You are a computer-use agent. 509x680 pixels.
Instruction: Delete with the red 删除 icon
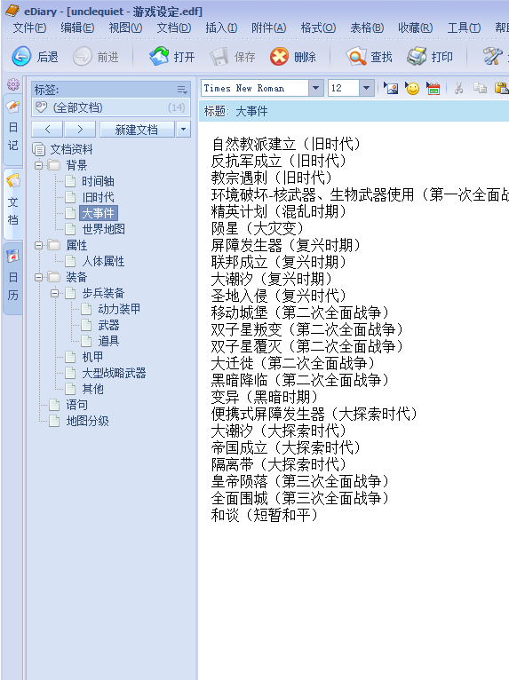(x=279, y=57)
